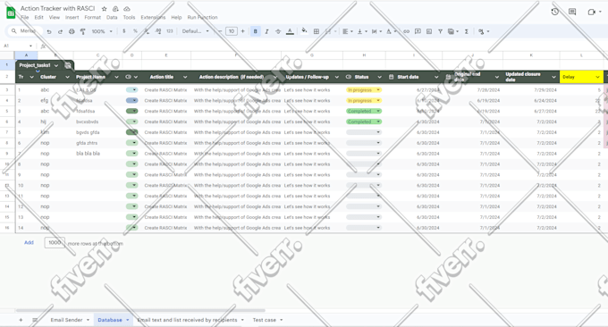
Task: Print the spreadsheet using the printer icon
Action: (x=72, y=31)
